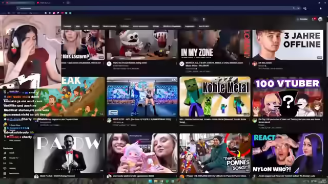The width and height of the screenshot is (328, 184).
Task: Click the title of the '100 VTUBER' video
Action: [x=289, y=121]
